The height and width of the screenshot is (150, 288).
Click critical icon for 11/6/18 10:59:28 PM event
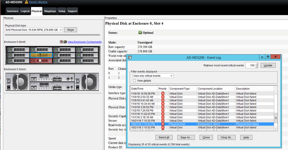pos(163,94)
